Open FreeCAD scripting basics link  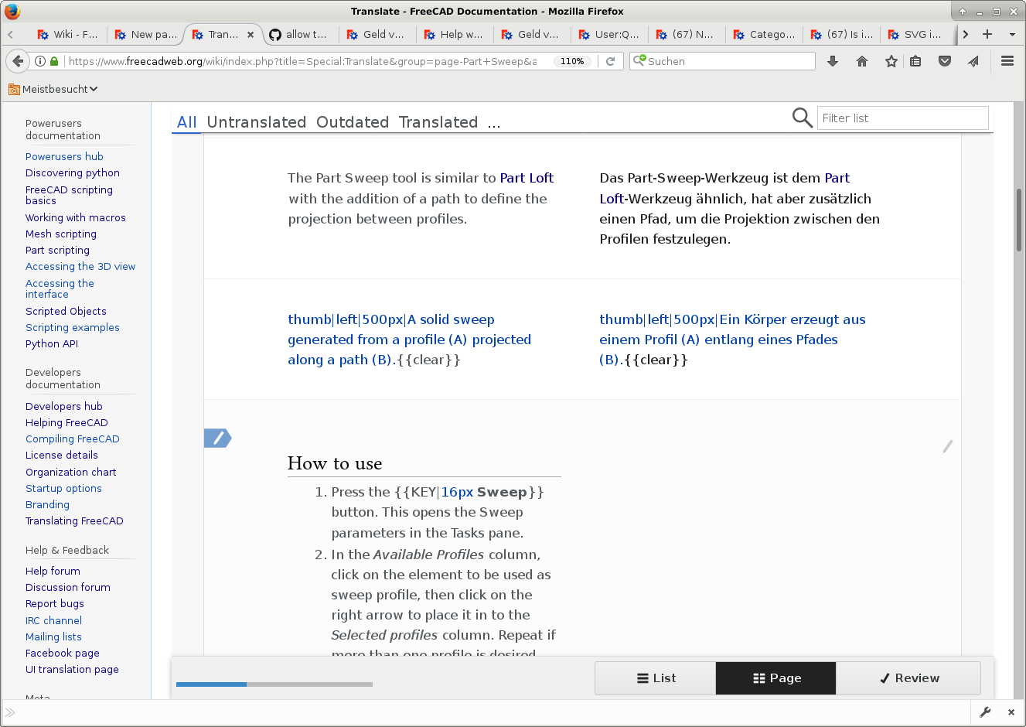pyautogui.click(x=69, y=195)
